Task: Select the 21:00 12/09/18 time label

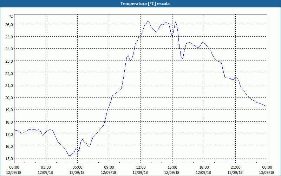Action: pyautogui.click(x=235, y=170)
